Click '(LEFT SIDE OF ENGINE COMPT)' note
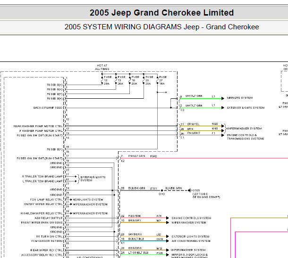The width and height of the screenshot is (288, 258). (206, 196)
